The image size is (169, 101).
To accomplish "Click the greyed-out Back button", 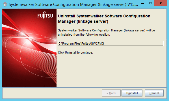I will [111, 93].
